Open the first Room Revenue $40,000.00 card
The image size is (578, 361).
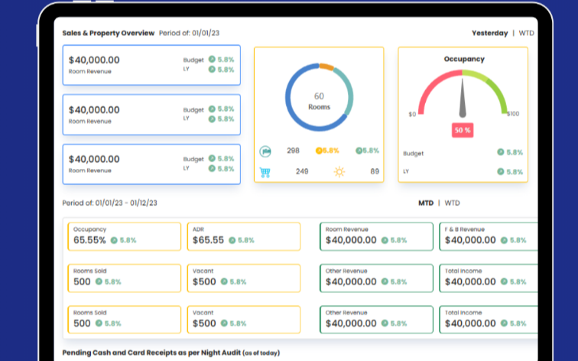tap(151, 65)
